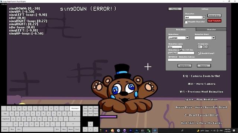The height and width of the screenshot is (133, 238).
Task: Click the left Ctrl key on the keyboard overlay
Action: 5,129
